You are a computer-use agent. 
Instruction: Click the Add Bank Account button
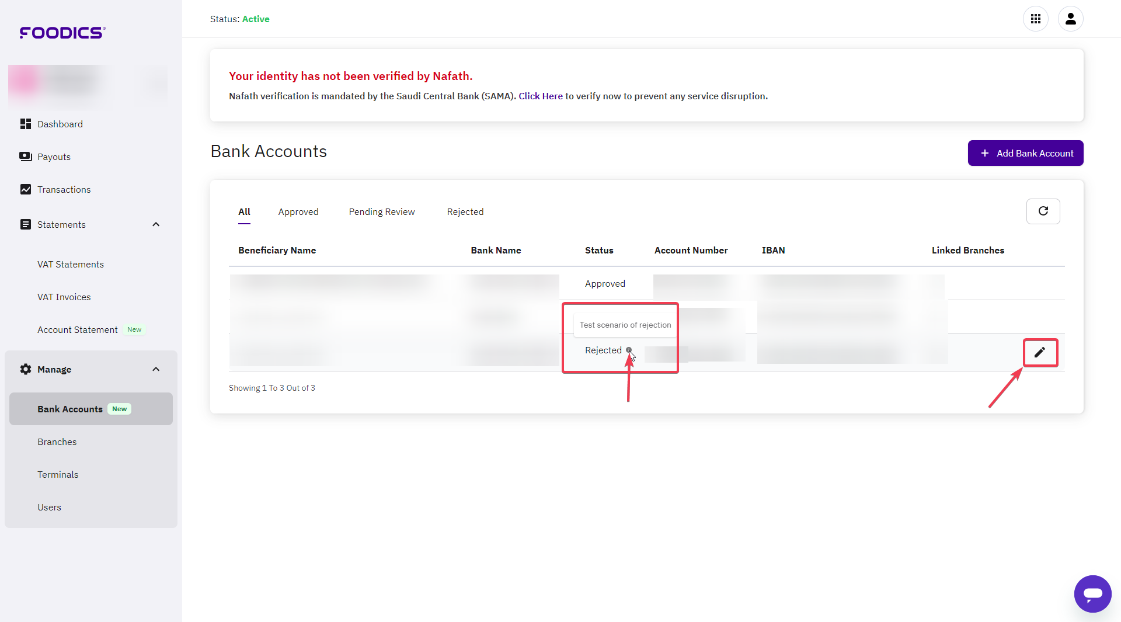[x=1025, y=153]
